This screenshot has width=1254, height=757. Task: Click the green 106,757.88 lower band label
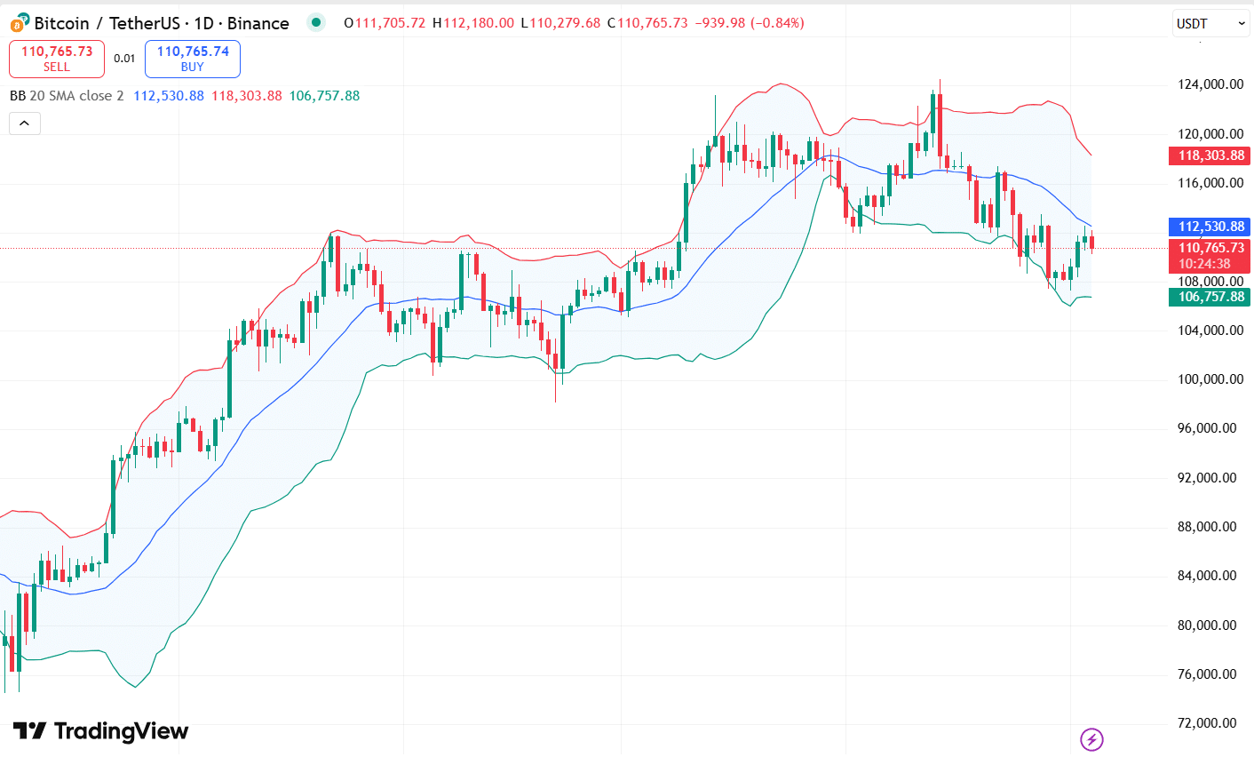coord(323,96)
